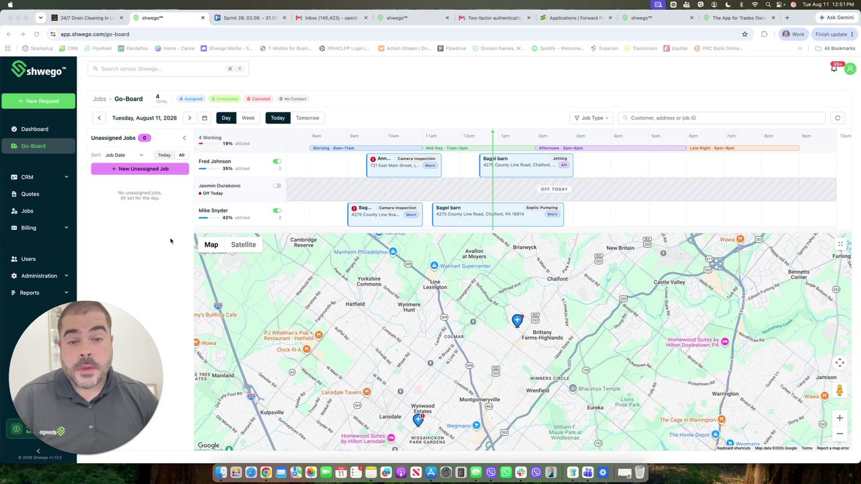
Task: Open the Sort by Job Date dropdown
Action: [x=124, y=155]
